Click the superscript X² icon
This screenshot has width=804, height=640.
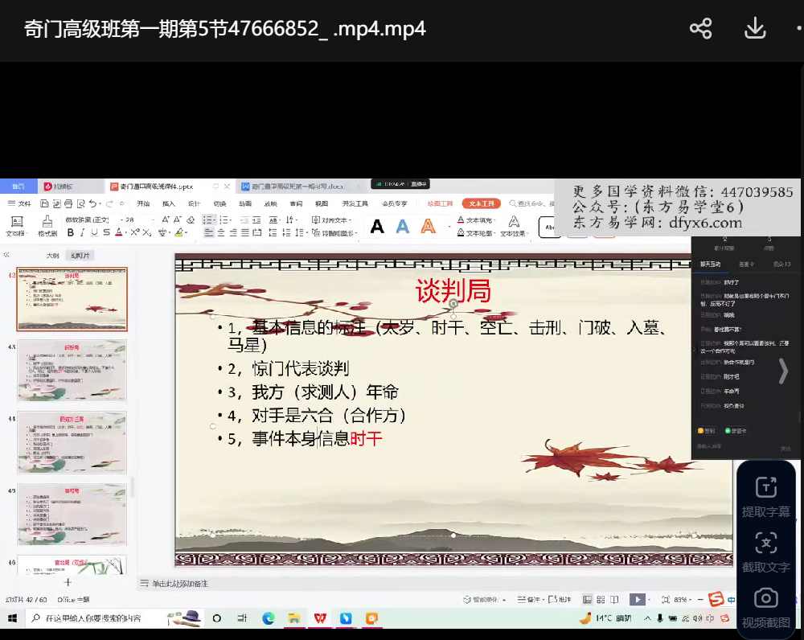click(135, 232)
